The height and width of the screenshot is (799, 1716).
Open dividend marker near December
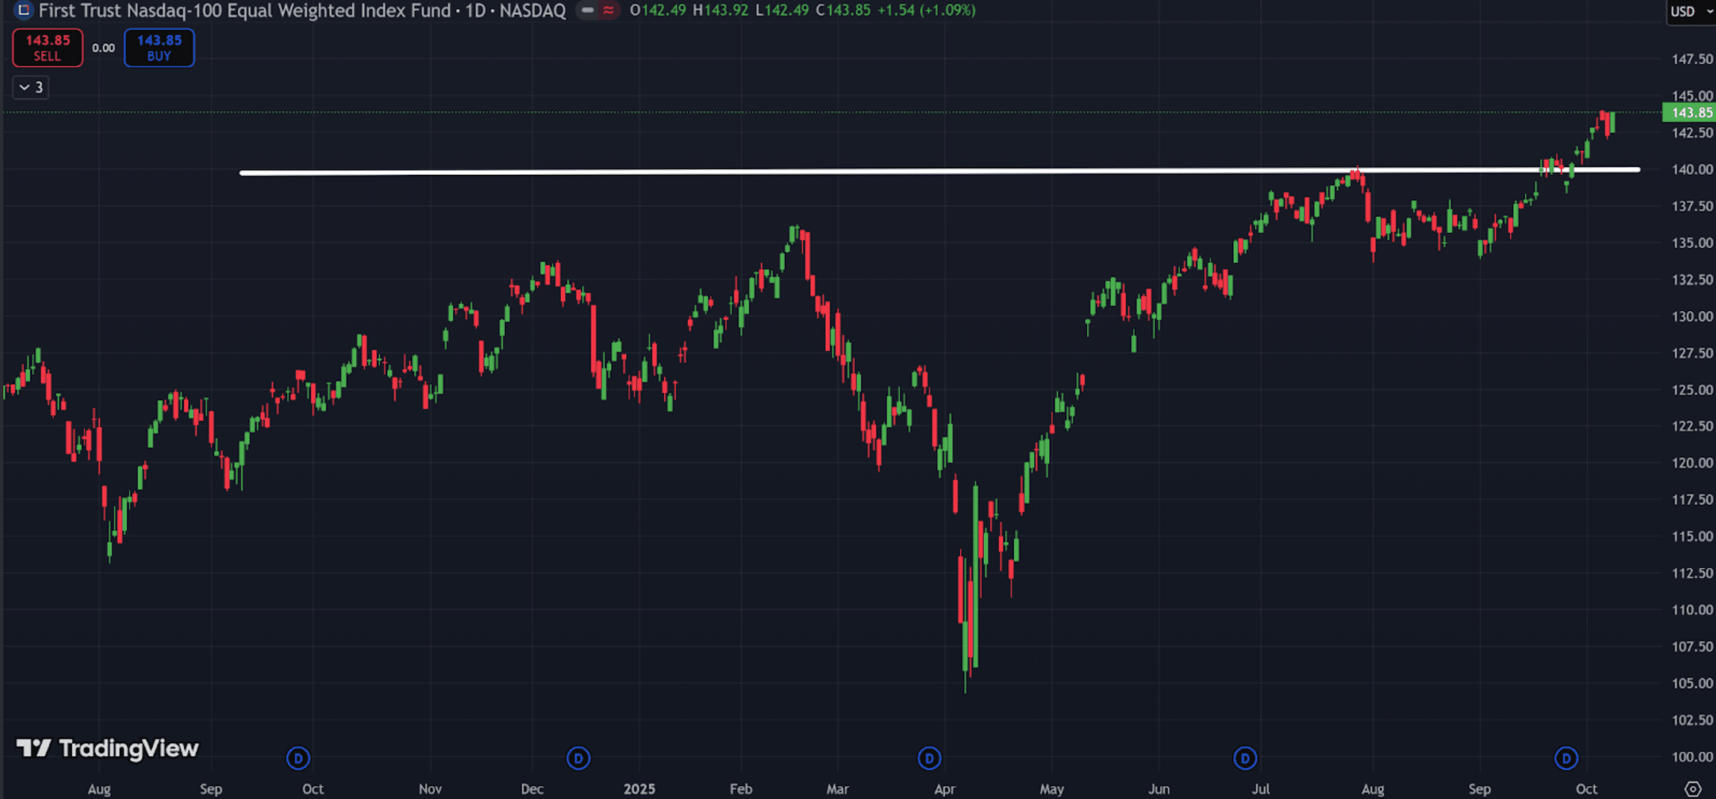[578, 757]
